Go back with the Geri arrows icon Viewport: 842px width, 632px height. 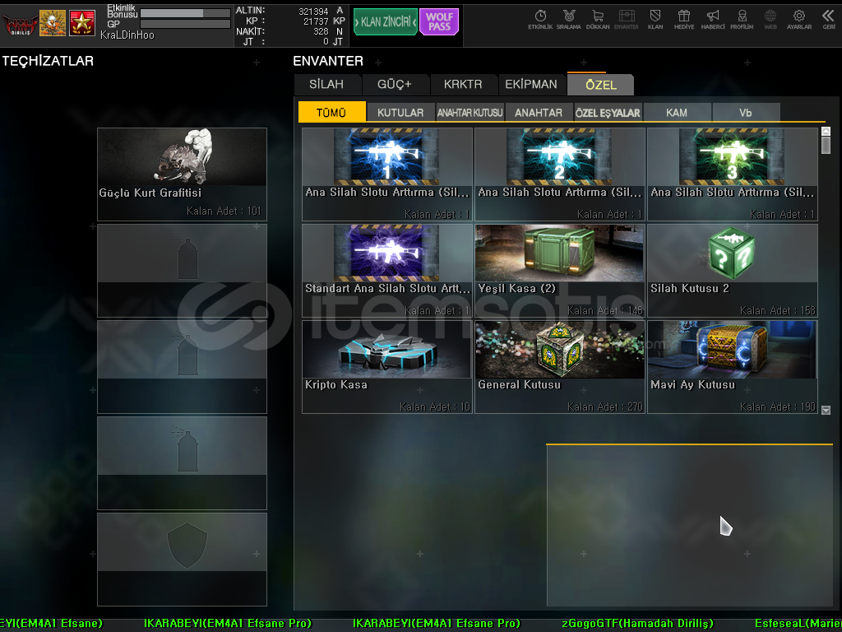[829, 20]
